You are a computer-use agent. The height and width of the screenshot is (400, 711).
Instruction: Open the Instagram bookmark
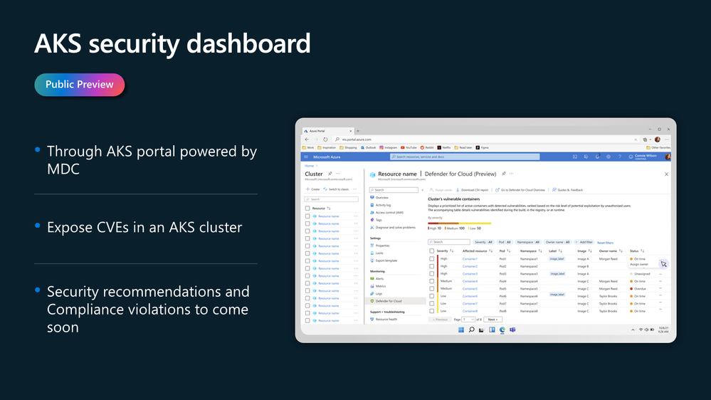[x=388, y=147]
